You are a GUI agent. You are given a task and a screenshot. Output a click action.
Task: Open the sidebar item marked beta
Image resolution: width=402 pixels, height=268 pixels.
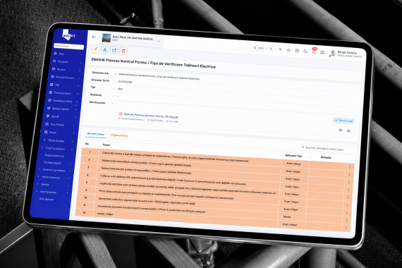(63, 101)
